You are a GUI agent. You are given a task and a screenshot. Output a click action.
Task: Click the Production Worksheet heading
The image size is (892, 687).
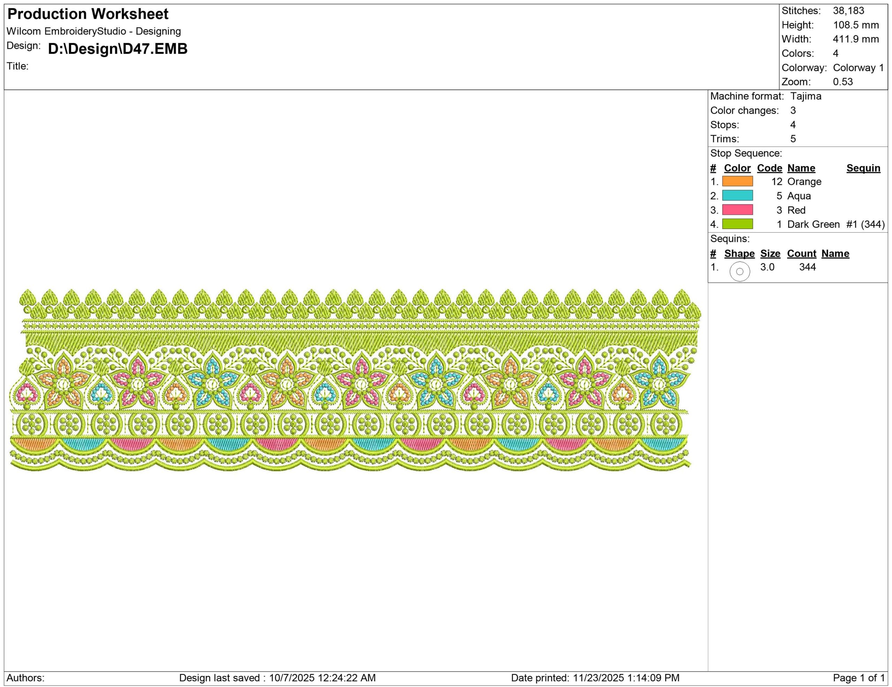(x=88, y=14)
